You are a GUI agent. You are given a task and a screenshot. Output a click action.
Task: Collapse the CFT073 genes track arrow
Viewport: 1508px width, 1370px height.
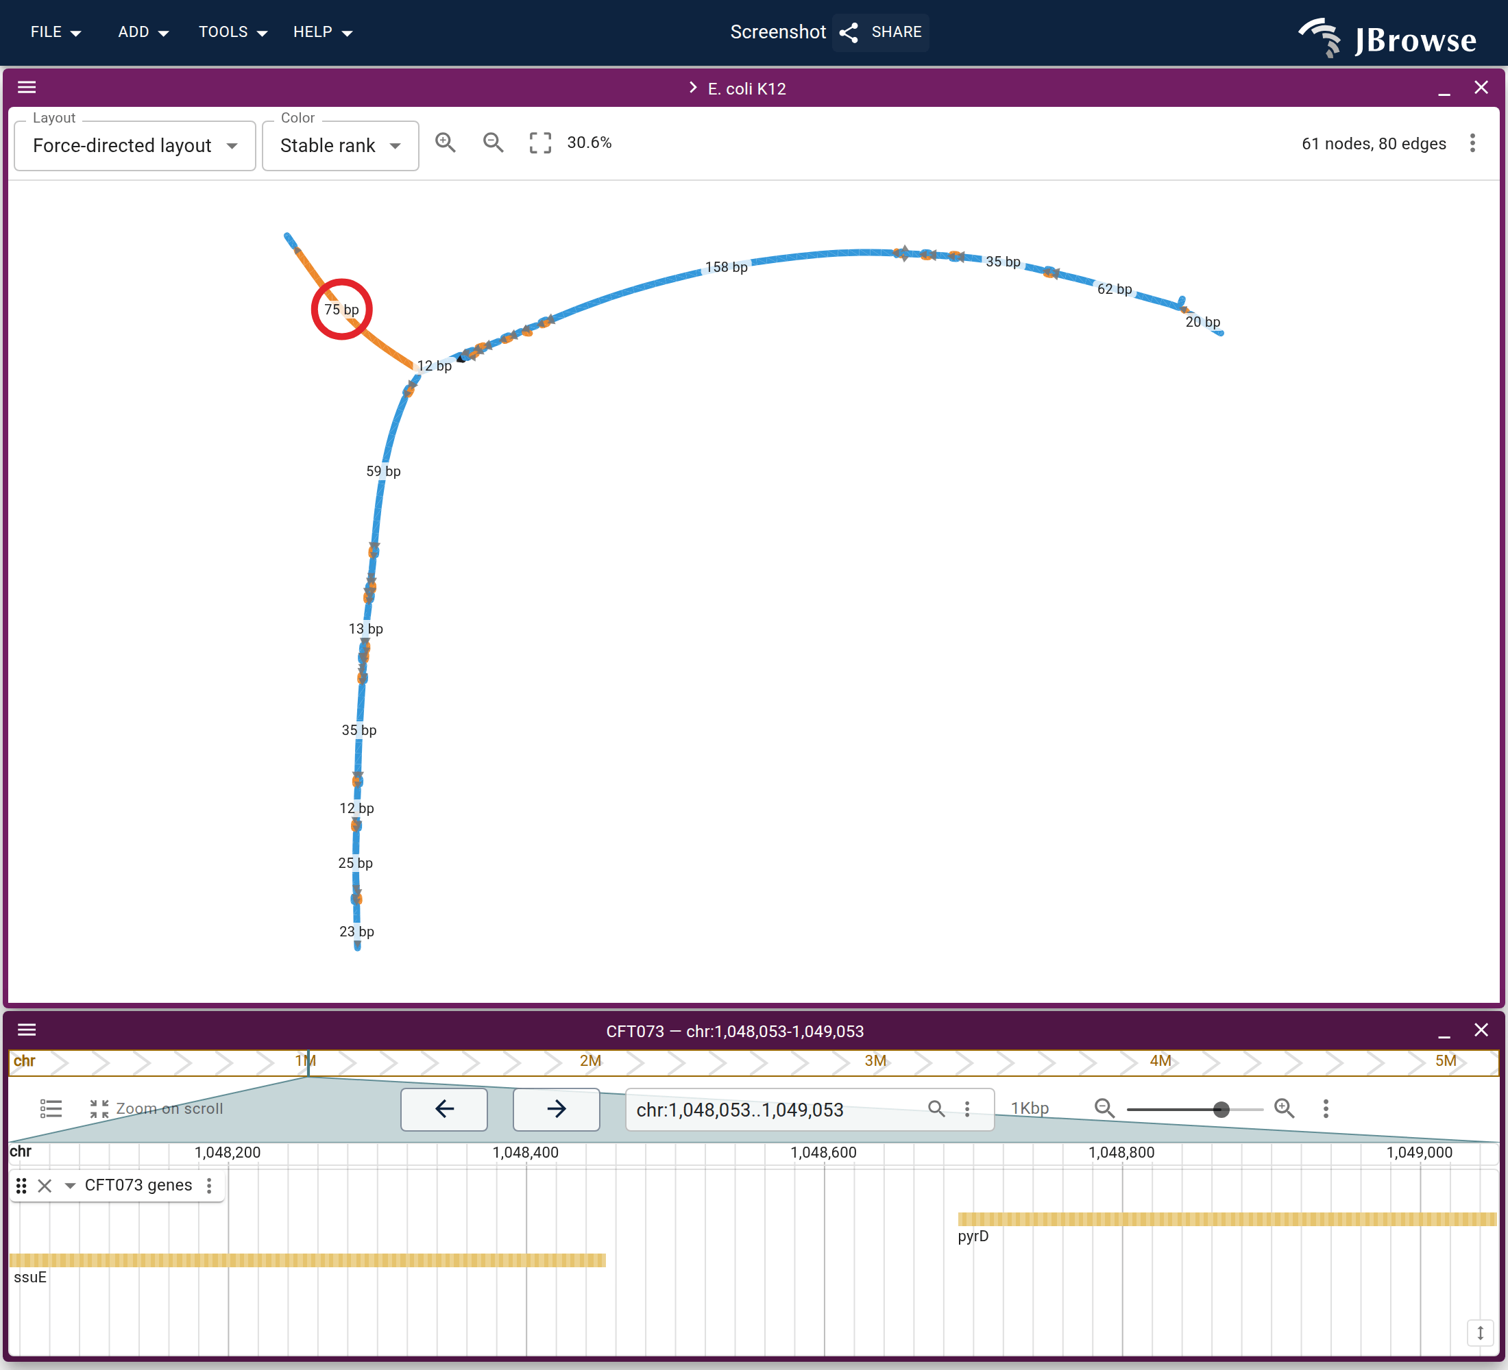(69, 1185)
